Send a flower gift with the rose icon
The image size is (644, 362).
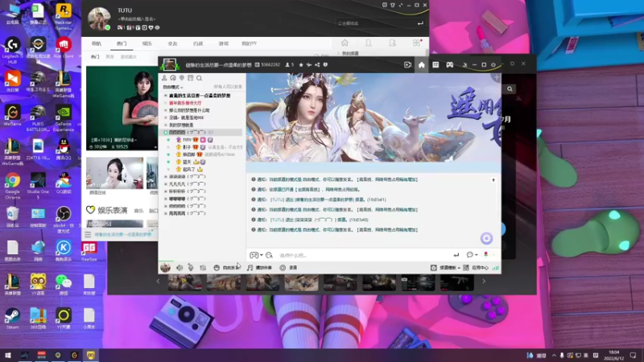point(486,254)
